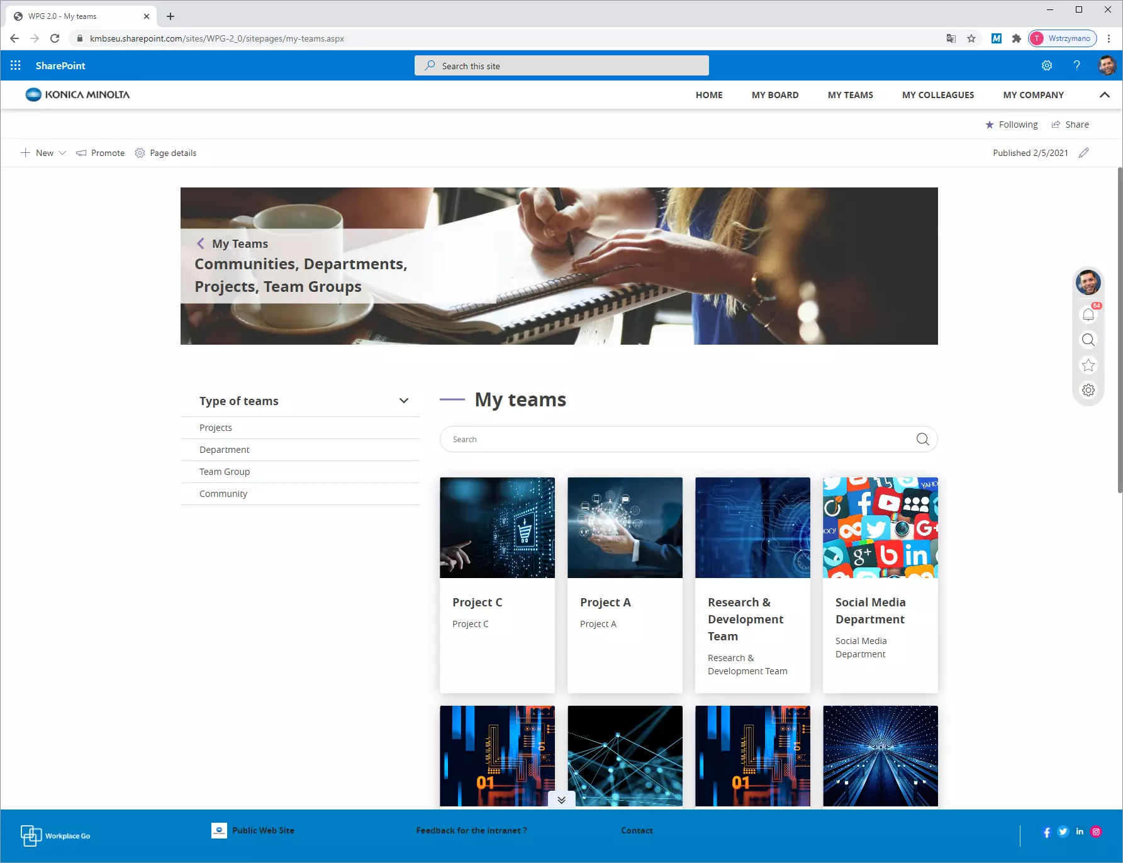Image resolution: width=1123 pixels, height=863 pixels.
Task: Open the MY COLLEAGUES navigation item
Action: 938,95
